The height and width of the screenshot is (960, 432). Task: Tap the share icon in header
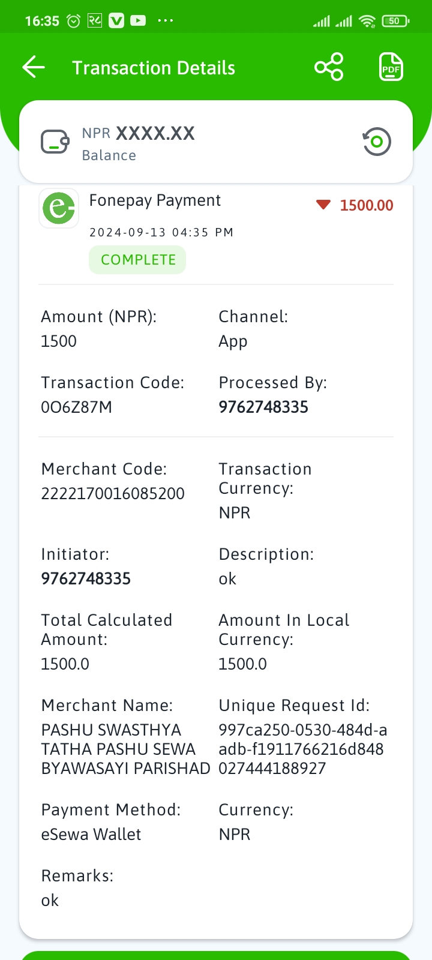[329, 67]
